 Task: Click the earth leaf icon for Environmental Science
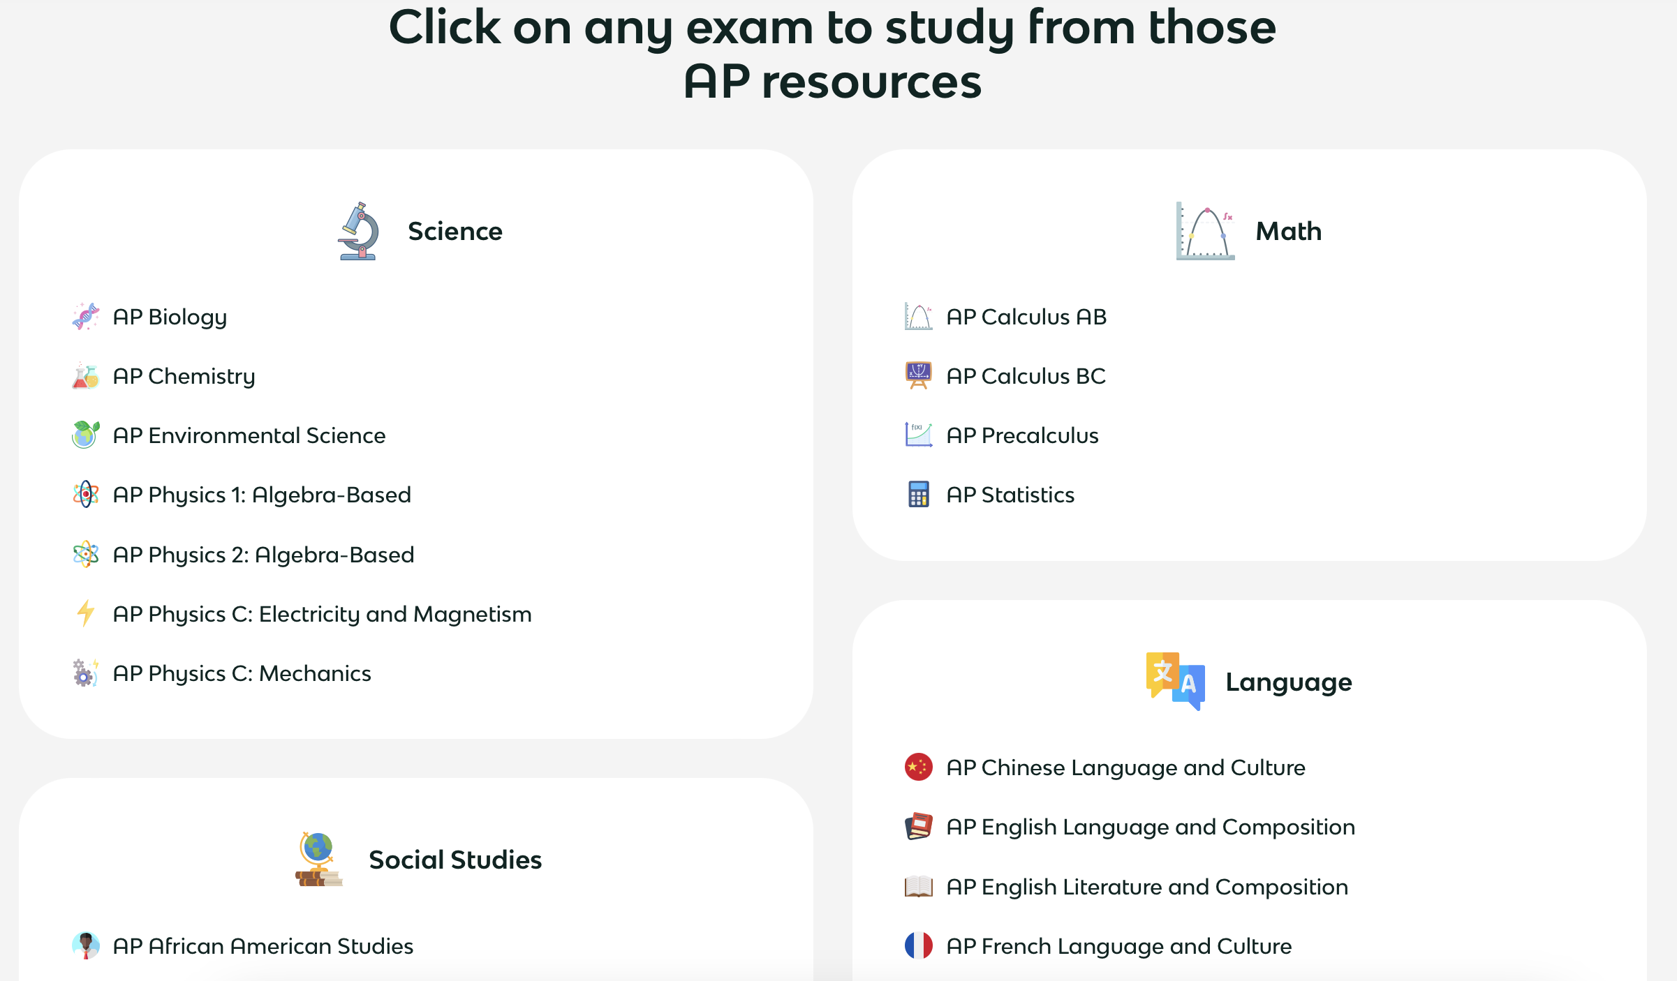coord(85,435)
